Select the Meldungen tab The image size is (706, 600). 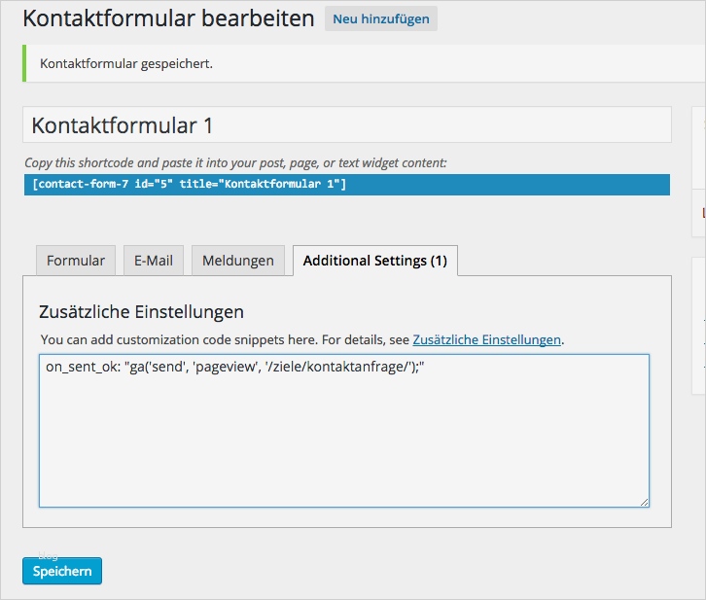coord(238,261)
